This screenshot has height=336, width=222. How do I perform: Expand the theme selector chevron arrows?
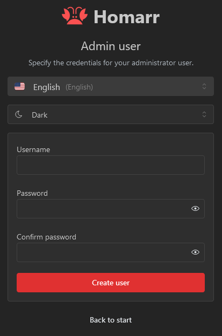[x=204, y=114]
